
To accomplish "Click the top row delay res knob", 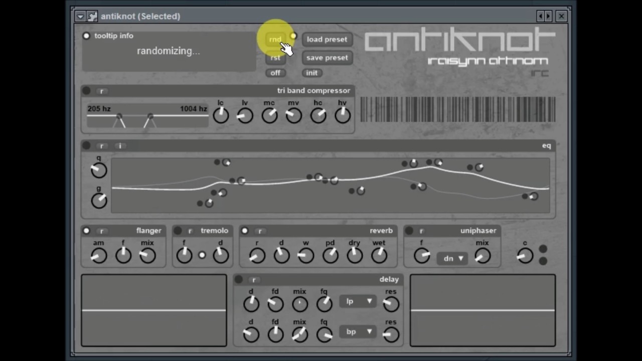I will 391,304.
